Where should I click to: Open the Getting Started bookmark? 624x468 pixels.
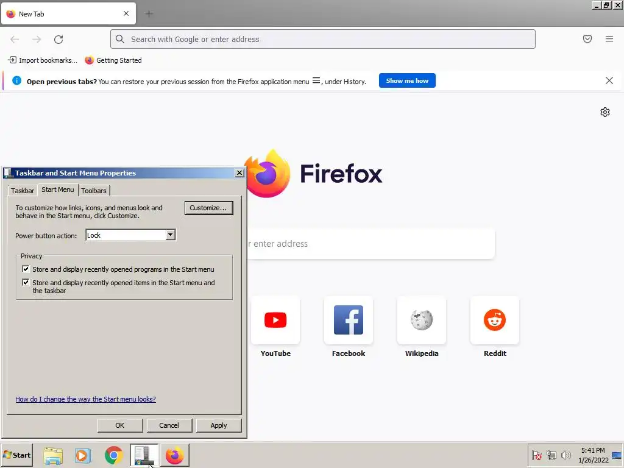(x=113, y=60)
